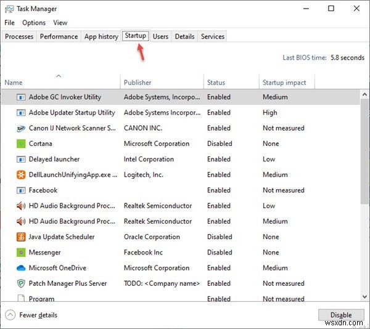The image size is (370, 329).
Task: Switch to the App history tab
Action: 101,36
